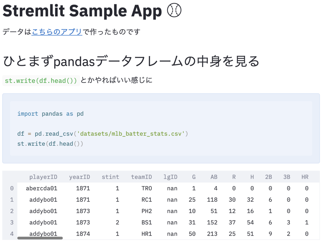
Task: Select the BS1 team cell
Action: (147, 223)
